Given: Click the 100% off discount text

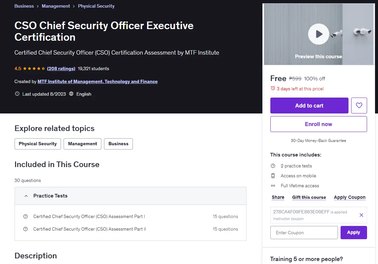Looking at the screenshot, I should pos(314,79).
